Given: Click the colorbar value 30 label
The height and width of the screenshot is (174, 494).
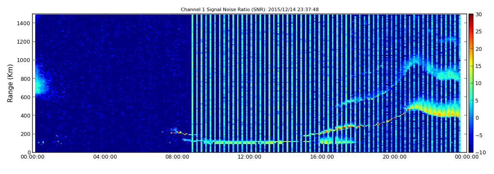Looking at the screenshot, I should [479, 15].
